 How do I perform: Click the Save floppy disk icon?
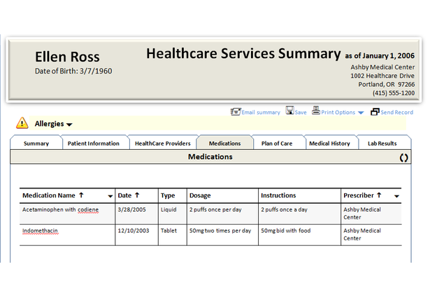pos(290,111)
